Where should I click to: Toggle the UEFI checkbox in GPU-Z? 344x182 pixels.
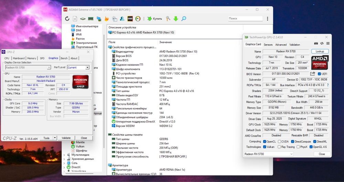pyautogui.click(x=319, y=74)
